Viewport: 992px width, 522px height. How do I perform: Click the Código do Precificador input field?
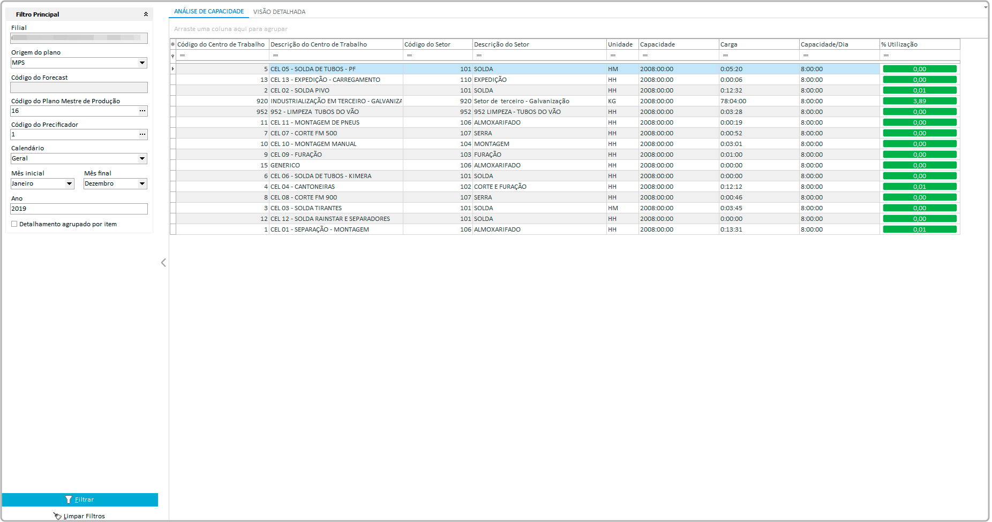pyautogui.click(x=74, y=134)
